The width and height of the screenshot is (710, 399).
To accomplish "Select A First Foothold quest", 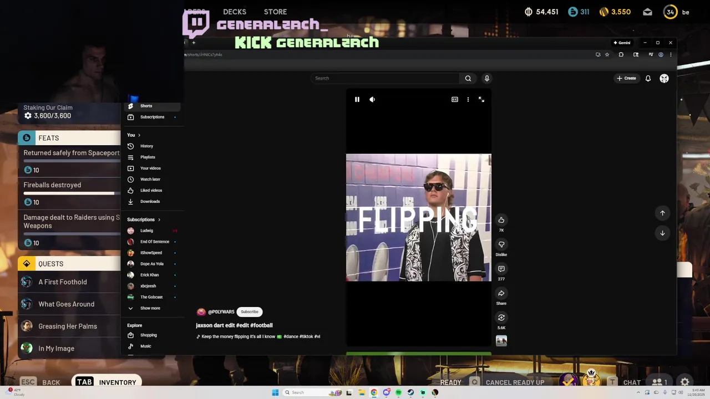I will tap(69, 282).
